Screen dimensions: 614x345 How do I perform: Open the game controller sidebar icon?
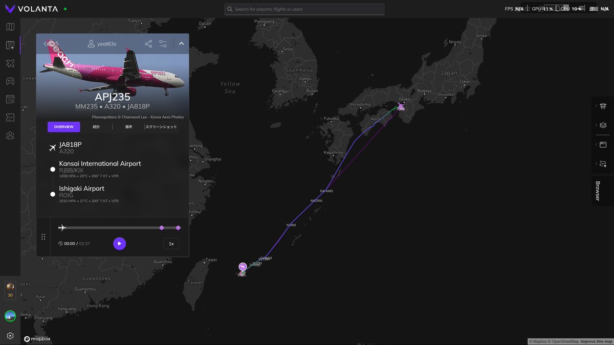pyautogui.click(x=10, y=81)
